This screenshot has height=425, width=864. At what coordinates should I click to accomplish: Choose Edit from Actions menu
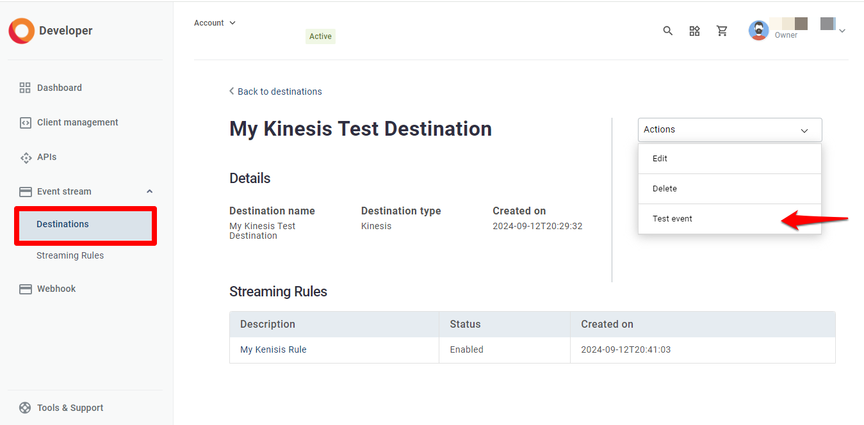730,159
